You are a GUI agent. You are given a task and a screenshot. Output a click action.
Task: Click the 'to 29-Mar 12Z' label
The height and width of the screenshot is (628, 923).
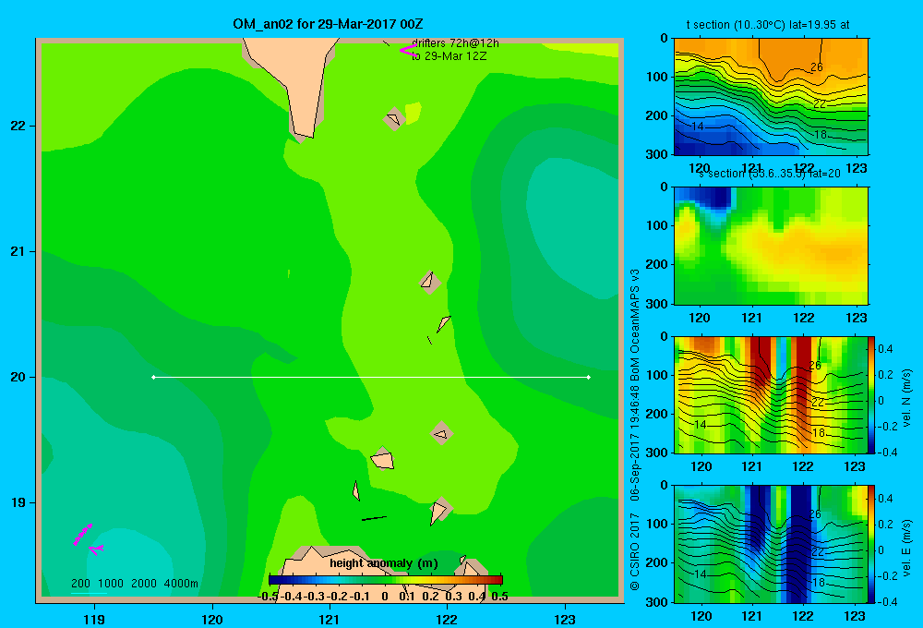pos(449,56)
